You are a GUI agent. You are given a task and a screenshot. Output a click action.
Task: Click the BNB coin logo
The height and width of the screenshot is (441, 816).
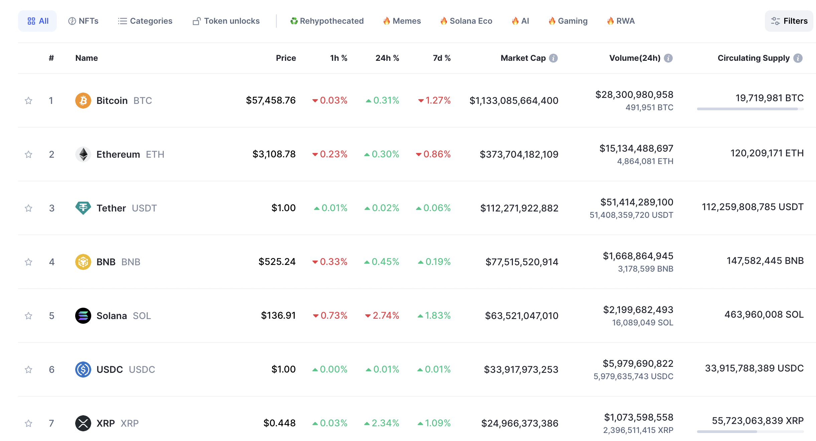coord(83,262)
